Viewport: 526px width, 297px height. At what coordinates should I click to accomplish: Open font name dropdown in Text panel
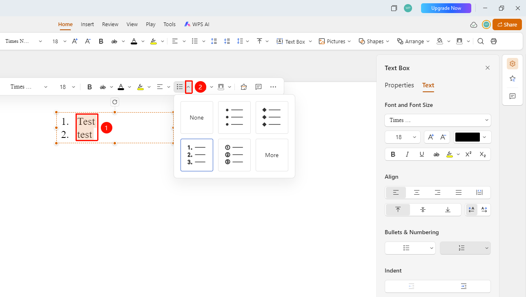(438, 120)
